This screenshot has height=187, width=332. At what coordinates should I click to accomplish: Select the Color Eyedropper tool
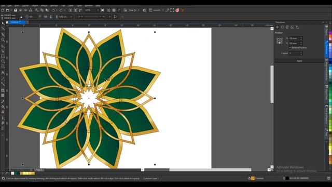3,102
